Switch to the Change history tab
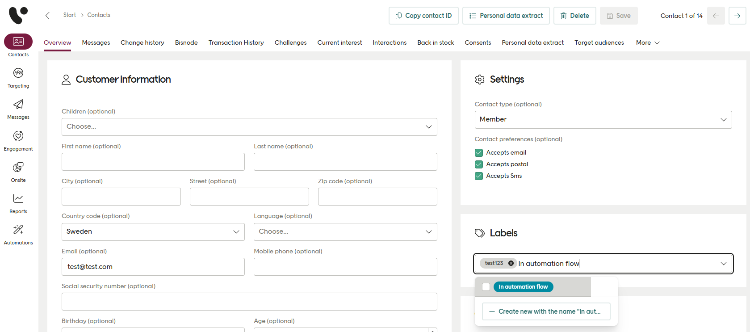Viewport: 750px width, 332px height. (x=142, y=42)
